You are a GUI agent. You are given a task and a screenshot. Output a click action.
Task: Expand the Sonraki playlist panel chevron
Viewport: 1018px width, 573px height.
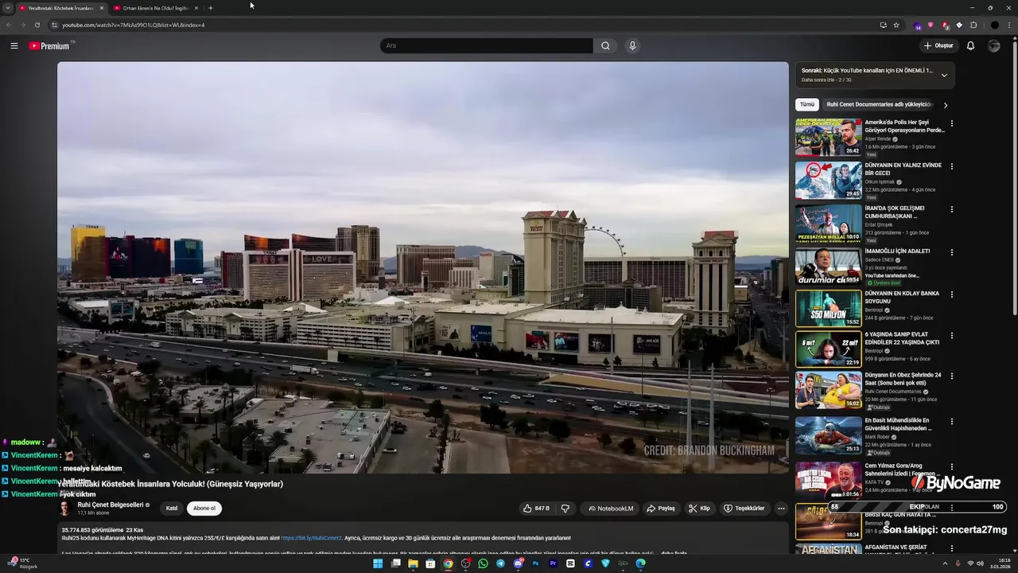tap(944, 75)
